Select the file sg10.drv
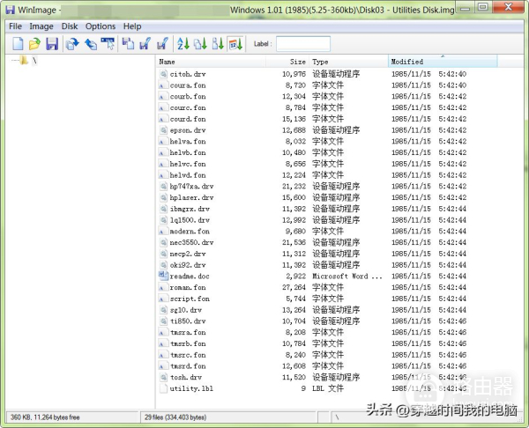The height and width of the screenshot is (428, 529). tap(185, 309)
